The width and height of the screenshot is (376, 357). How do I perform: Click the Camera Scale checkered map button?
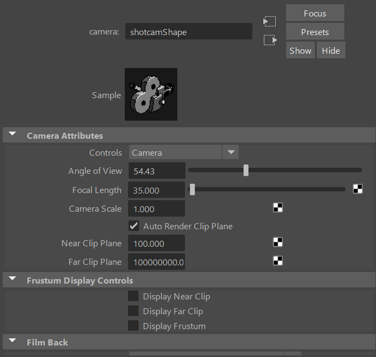click(x=278, y=207)
